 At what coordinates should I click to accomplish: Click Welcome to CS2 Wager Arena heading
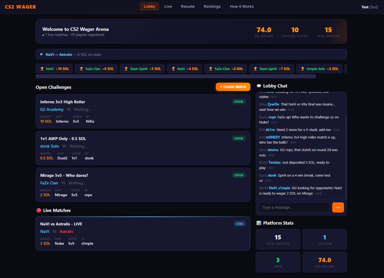[76, 29]
